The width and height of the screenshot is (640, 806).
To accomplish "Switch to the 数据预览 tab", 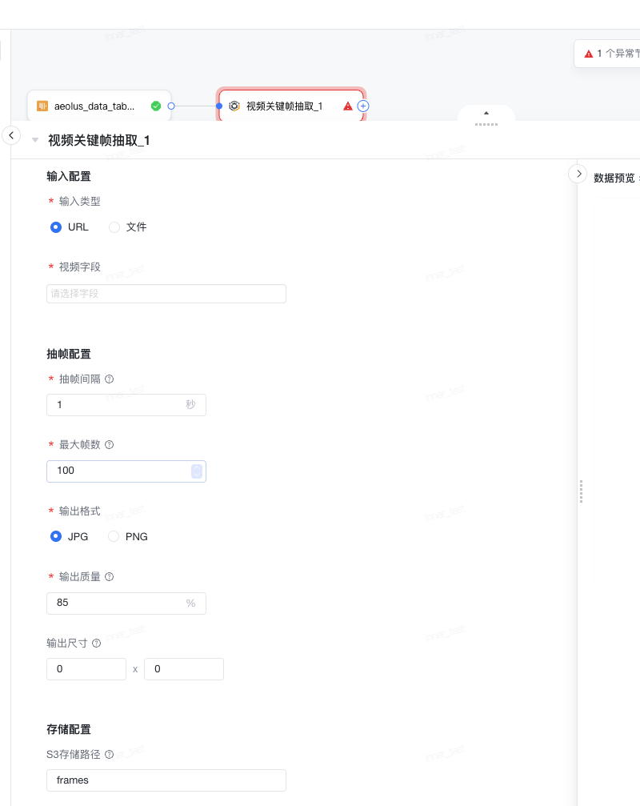I will (614, 178).
